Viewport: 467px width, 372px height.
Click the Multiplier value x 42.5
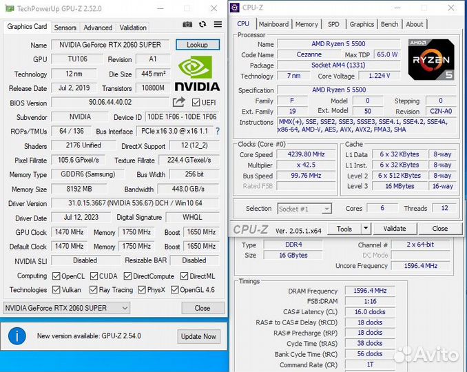coord(307,165)
